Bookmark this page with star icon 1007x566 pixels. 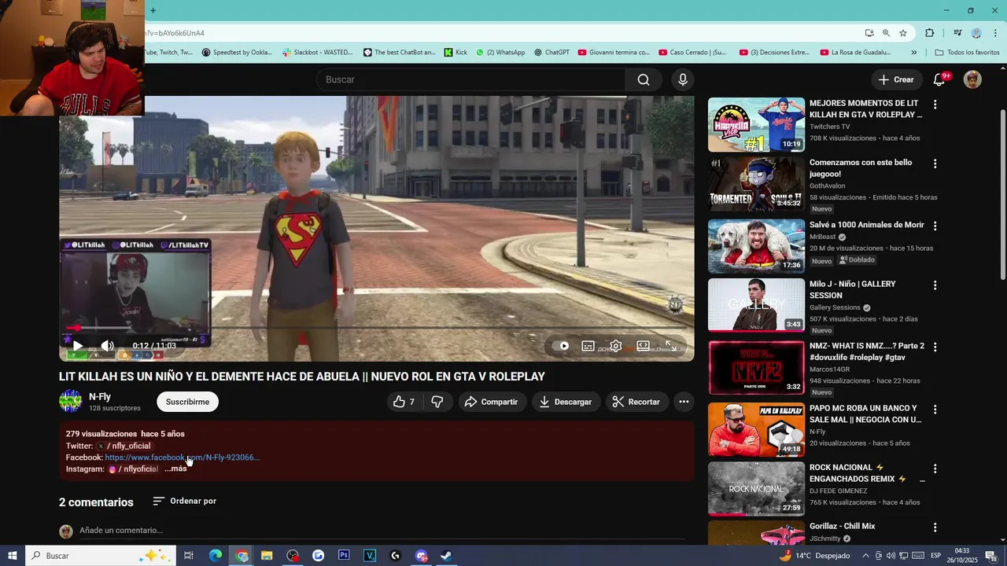tap(903, 33)
